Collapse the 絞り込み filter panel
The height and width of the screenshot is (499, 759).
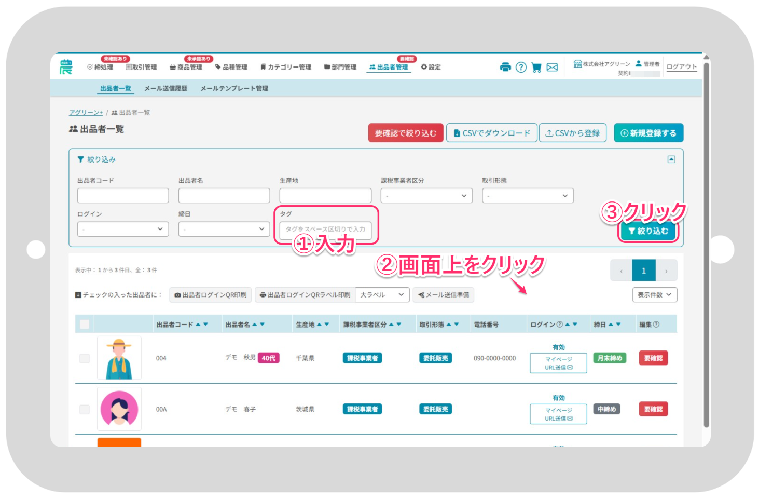(671, 159)
